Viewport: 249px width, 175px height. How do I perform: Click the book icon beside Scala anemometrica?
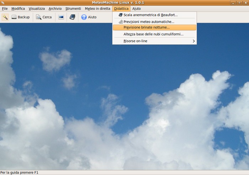121,15
